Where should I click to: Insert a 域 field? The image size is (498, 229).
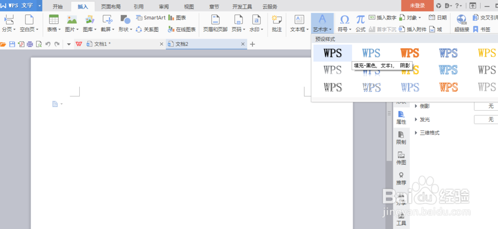(435, 29)
